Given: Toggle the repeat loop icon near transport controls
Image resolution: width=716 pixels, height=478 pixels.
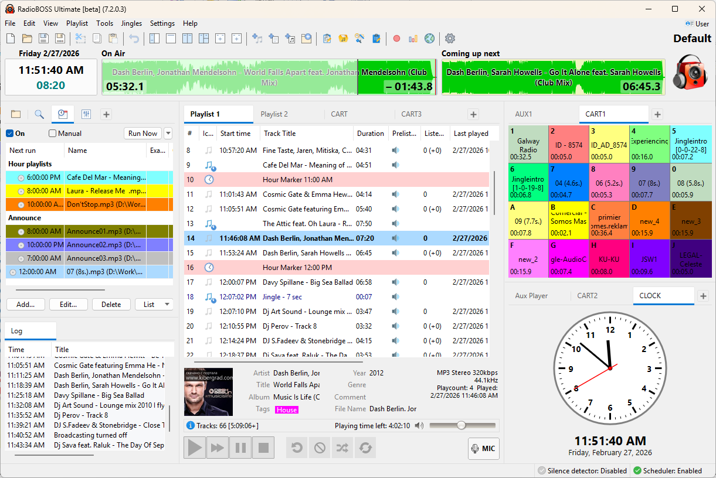Looking at the screenshot, I should point(297,448).
